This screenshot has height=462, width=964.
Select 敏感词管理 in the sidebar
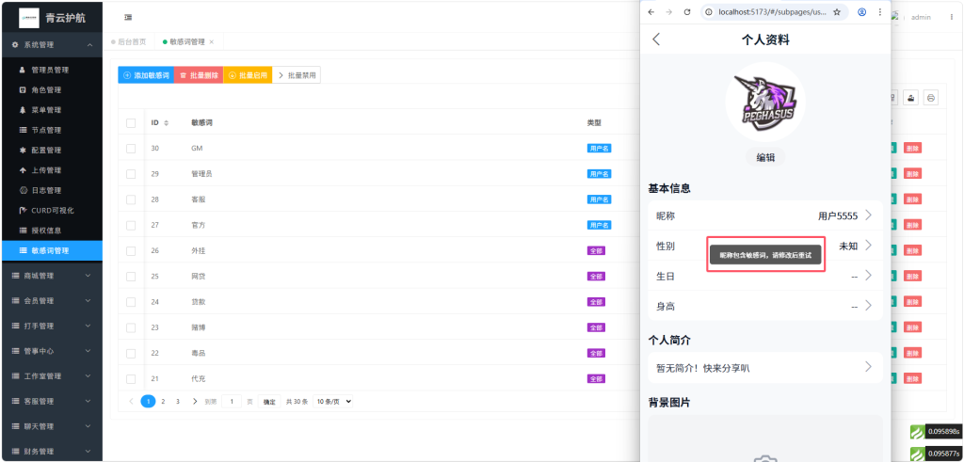[51, 250]
